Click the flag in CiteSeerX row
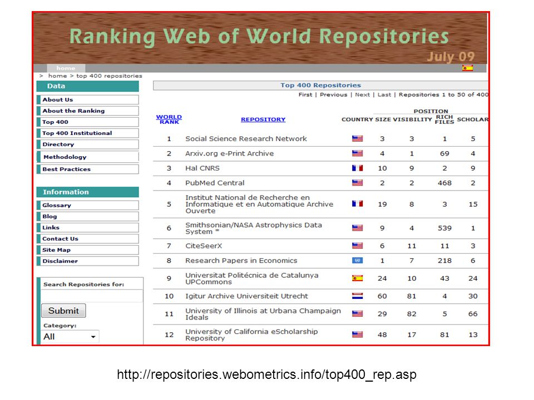Viewport: 534px width, 400px height. tap(357, 245)
